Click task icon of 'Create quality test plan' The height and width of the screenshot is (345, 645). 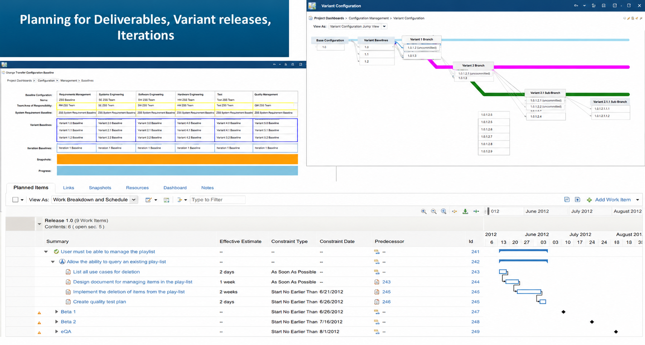point(68,302)
